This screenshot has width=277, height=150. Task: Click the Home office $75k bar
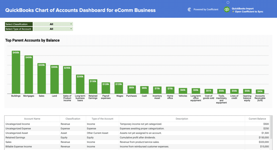coord(170,90)
